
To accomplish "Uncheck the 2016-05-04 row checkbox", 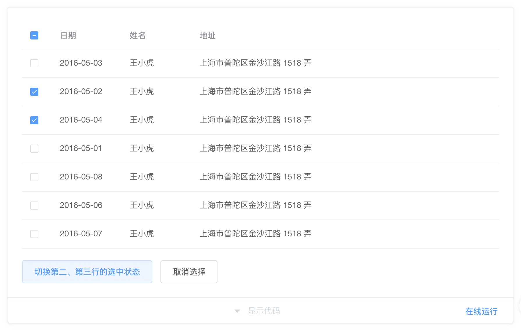I will (34, 120).
